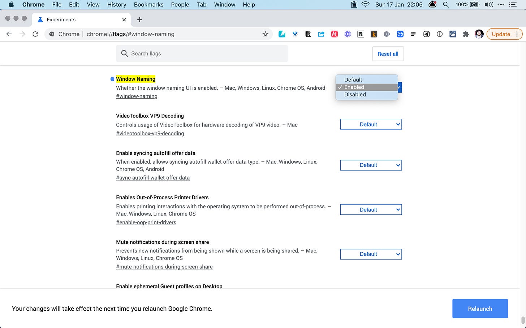Click the black stacked lines extension
Viewport: 526px width, 328px height.
(x=413, y=34)
